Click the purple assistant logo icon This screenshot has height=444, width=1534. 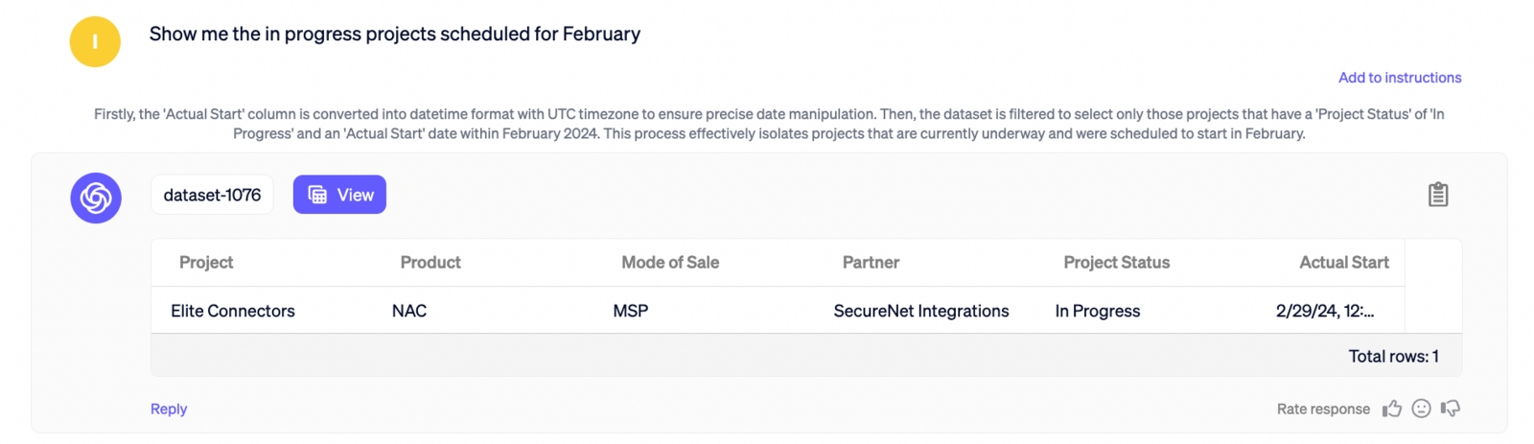96,198
